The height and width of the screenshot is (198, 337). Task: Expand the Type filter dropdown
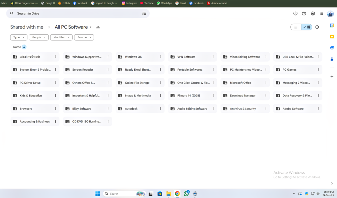[x=18, y=37]
